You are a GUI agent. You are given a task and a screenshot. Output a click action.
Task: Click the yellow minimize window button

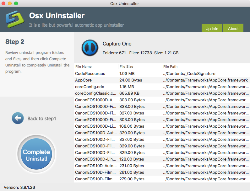pyautogui.click(x=10, y=3)
